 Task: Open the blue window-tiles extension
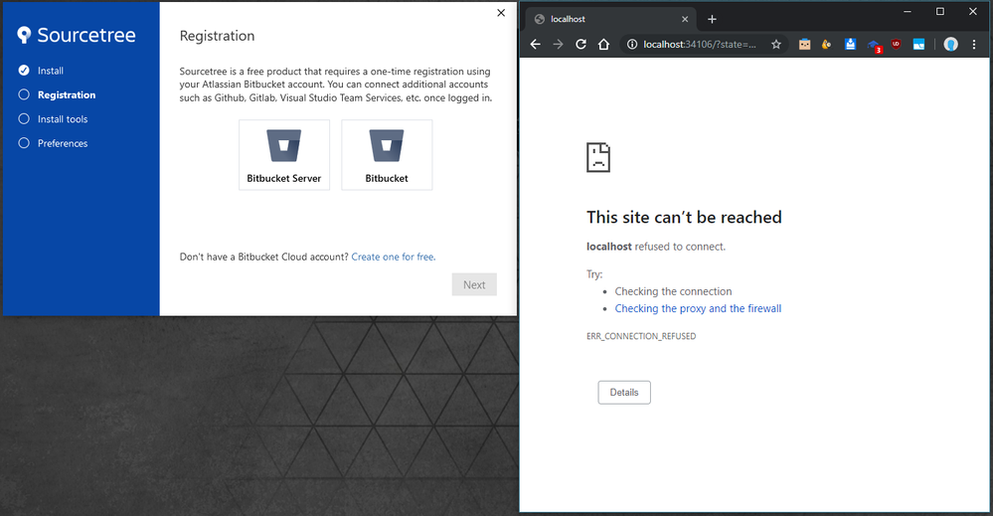click(x=918, y=45)
